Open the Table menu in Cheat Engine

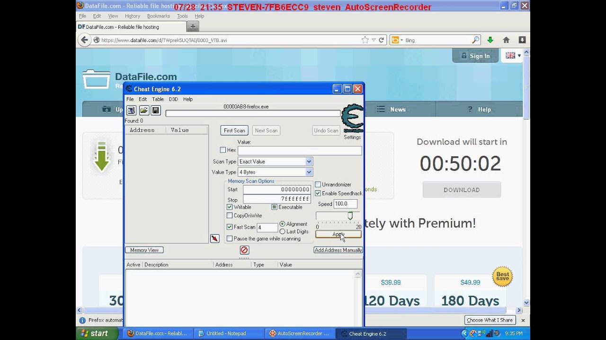click(158, 99)
